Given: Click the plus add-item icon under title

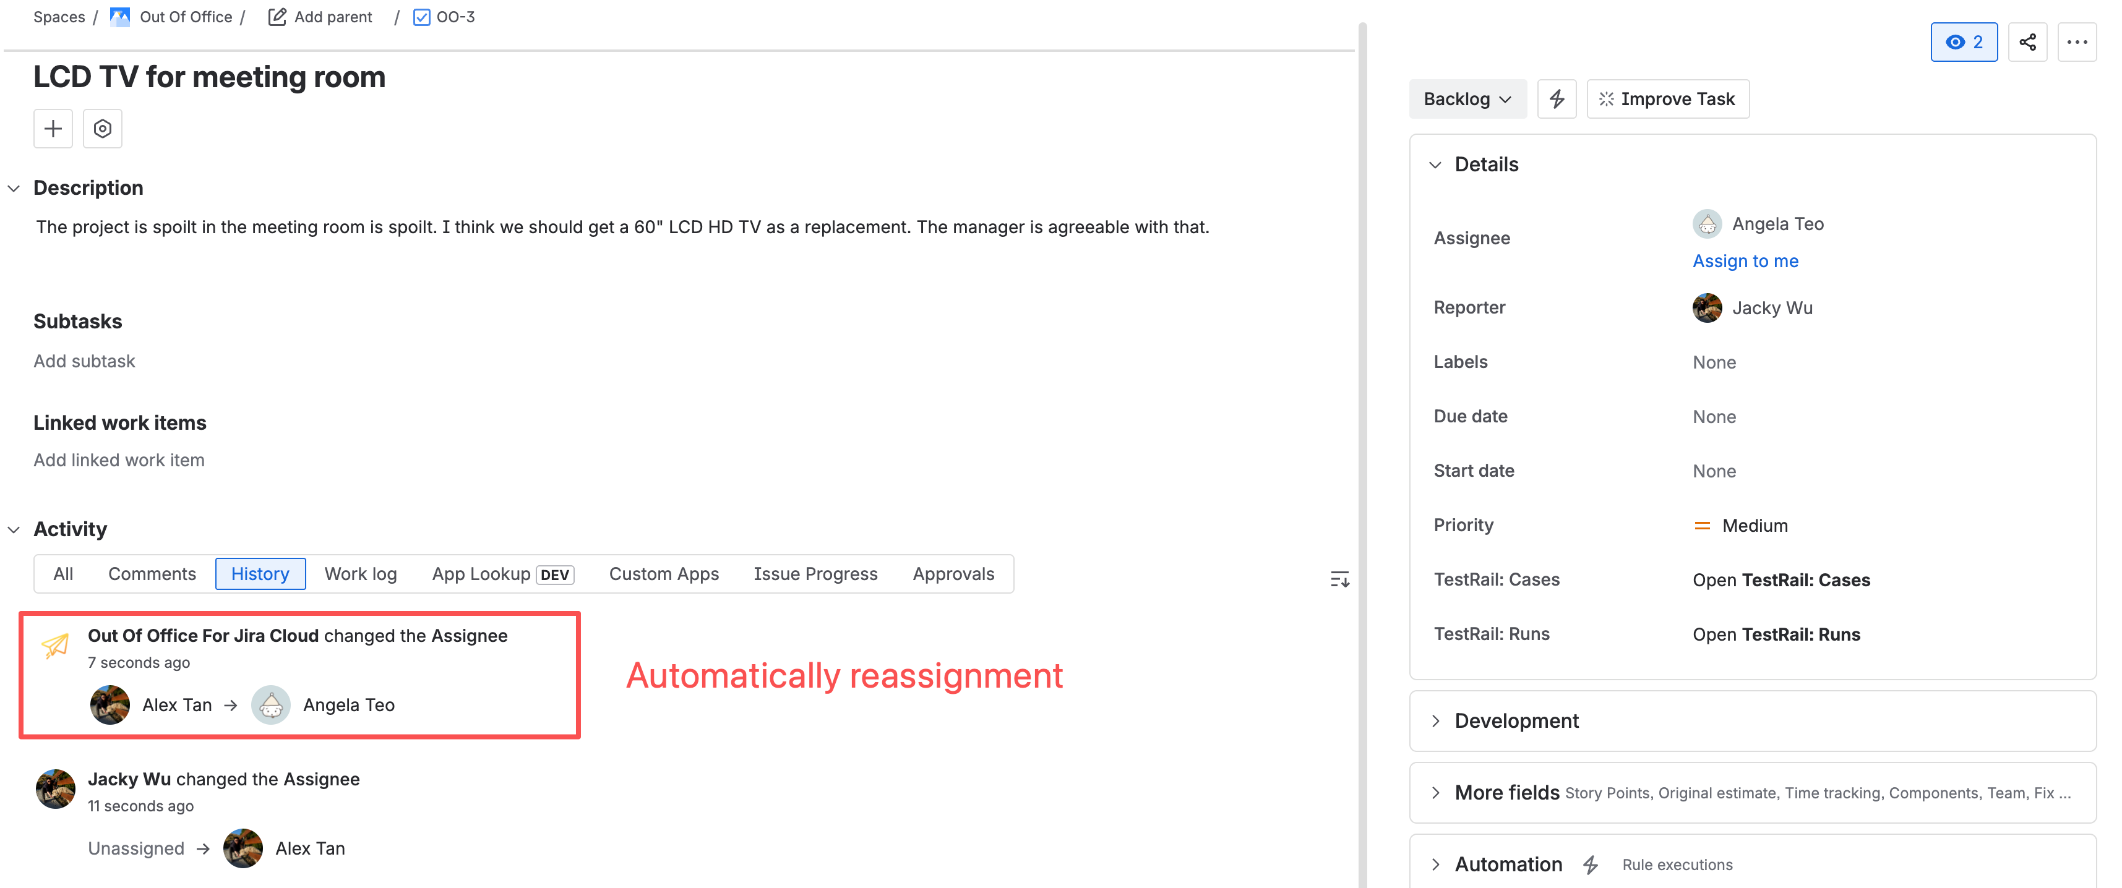Looking at the screenshot, I should coord(53,129).
